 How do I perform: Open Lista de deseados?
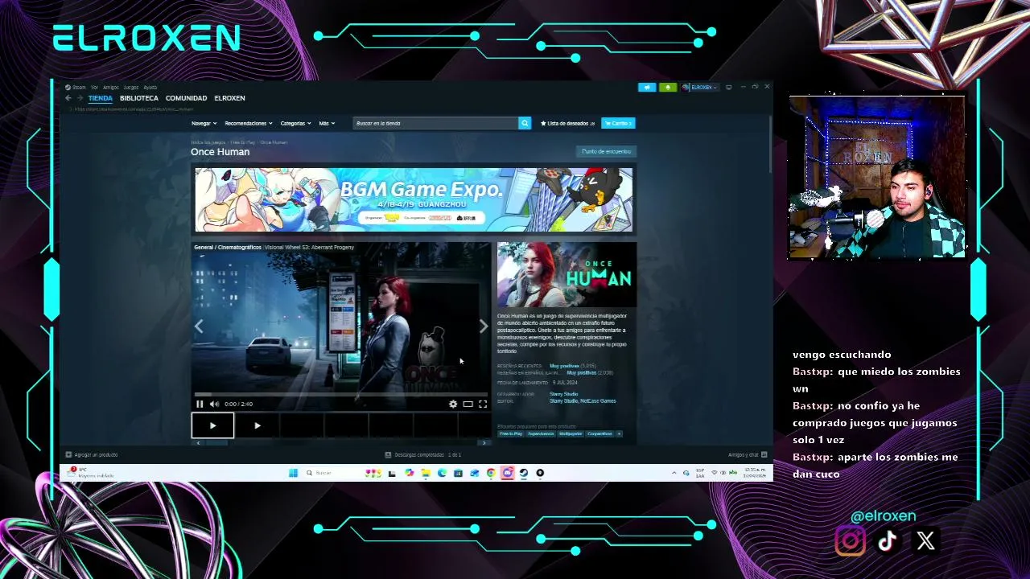point(568,123)
